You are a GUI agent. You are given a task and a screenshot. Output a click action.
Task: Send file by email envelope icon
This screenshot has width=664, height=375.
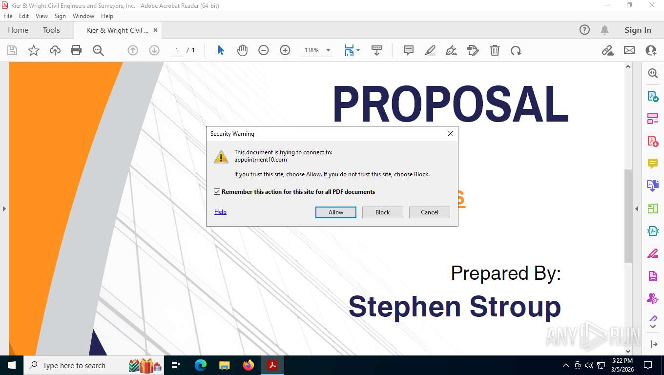click(x=629, y=50)
